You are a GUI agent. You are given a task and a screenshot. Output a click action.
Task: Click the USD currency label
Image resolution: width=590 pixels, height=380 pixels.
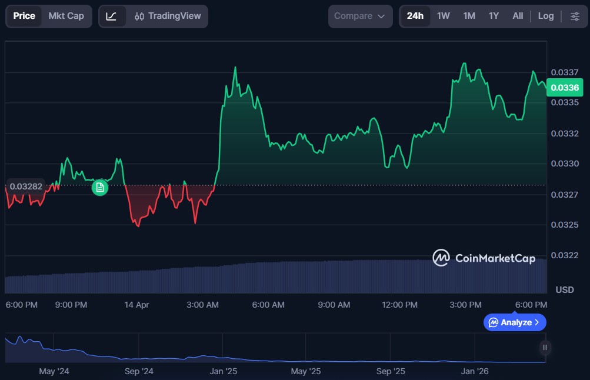click(x=565, y=290)
